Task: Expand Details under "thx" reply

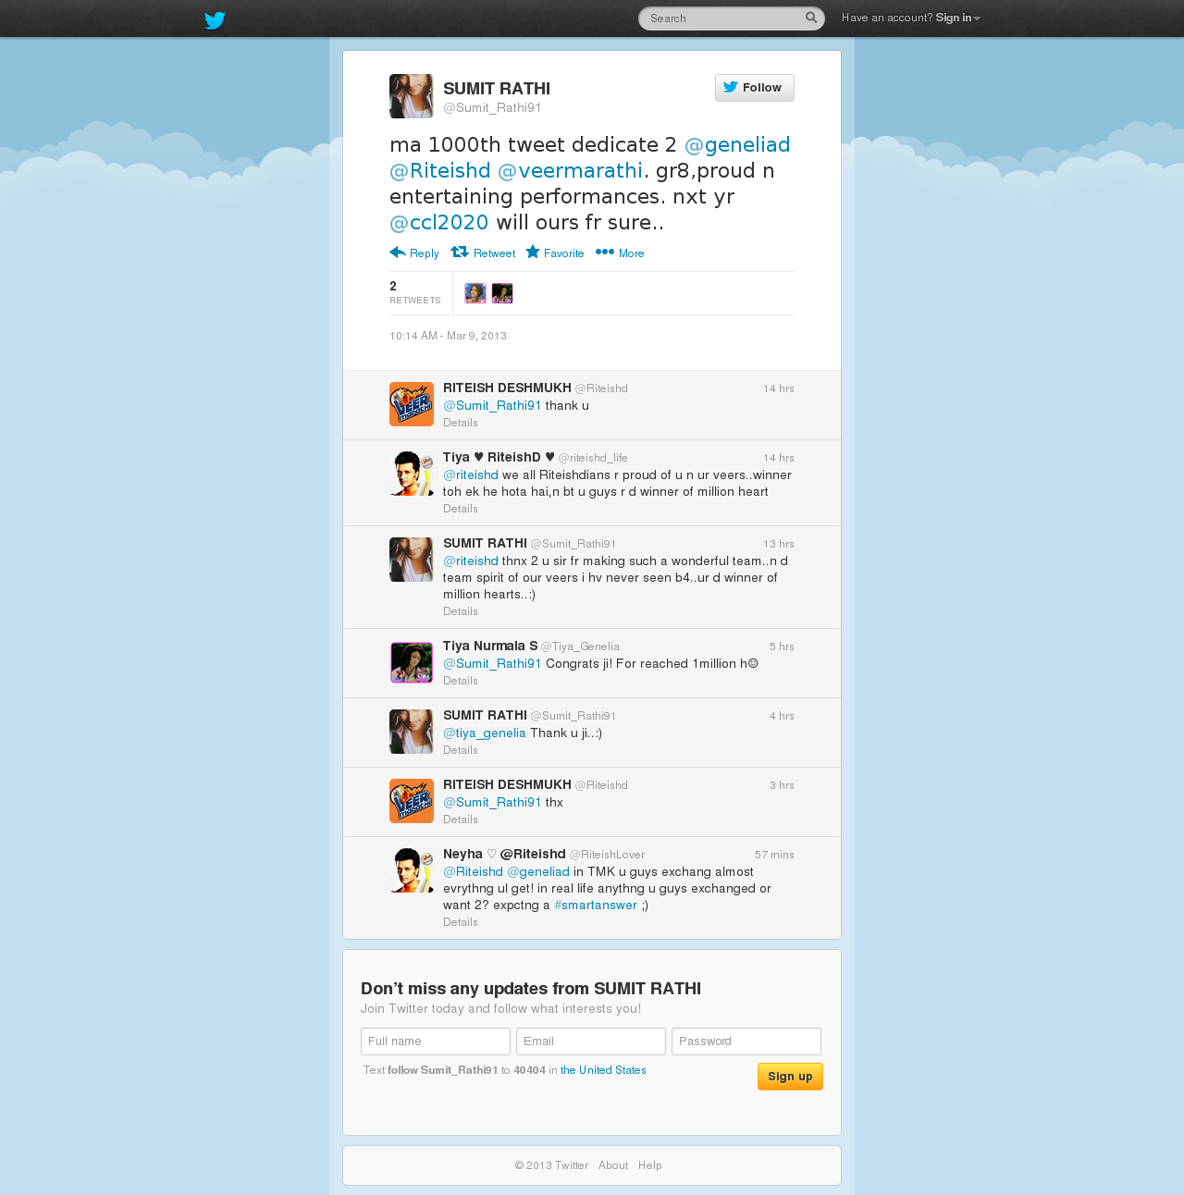Action: click(461, 819)
